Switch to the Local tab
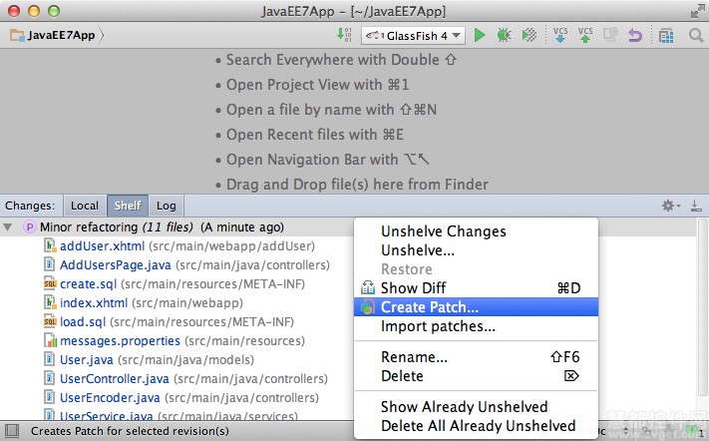Viewport: 709px width, 441px height. tap(85, 206)
